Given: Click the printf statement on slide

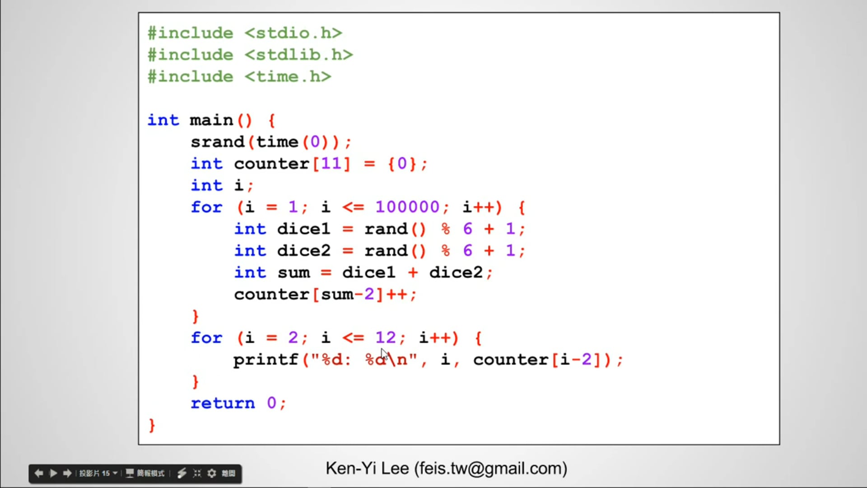Looking at the screenshot, I should point(428,360).
